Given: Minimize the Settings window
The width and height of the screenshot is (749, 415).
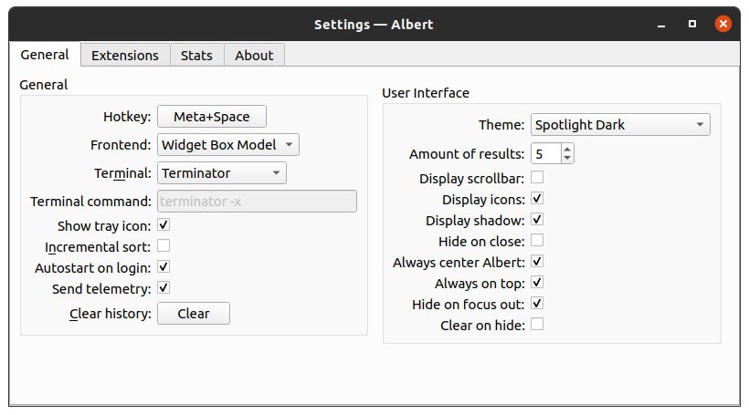Looking at the screenshot, I should coord(661,25).
